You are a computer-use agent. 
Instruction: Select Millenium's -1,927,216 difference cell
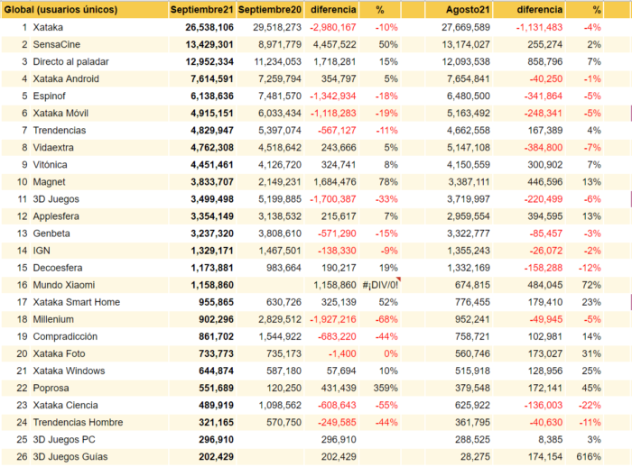(331, 320)
